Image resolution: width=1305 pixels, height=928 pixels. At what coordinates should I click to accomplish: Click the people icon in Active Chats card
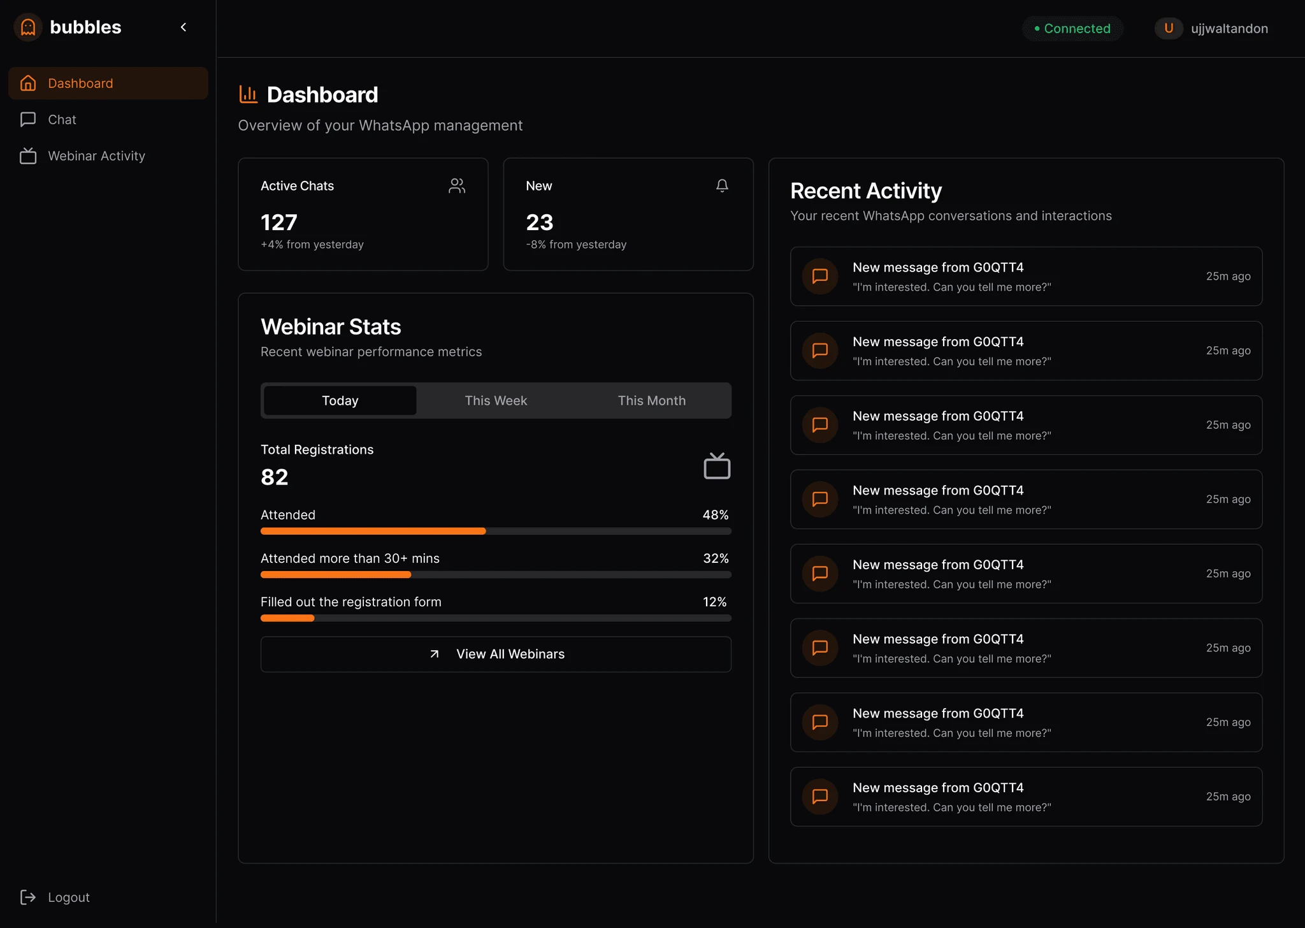[x=457, y=185]
